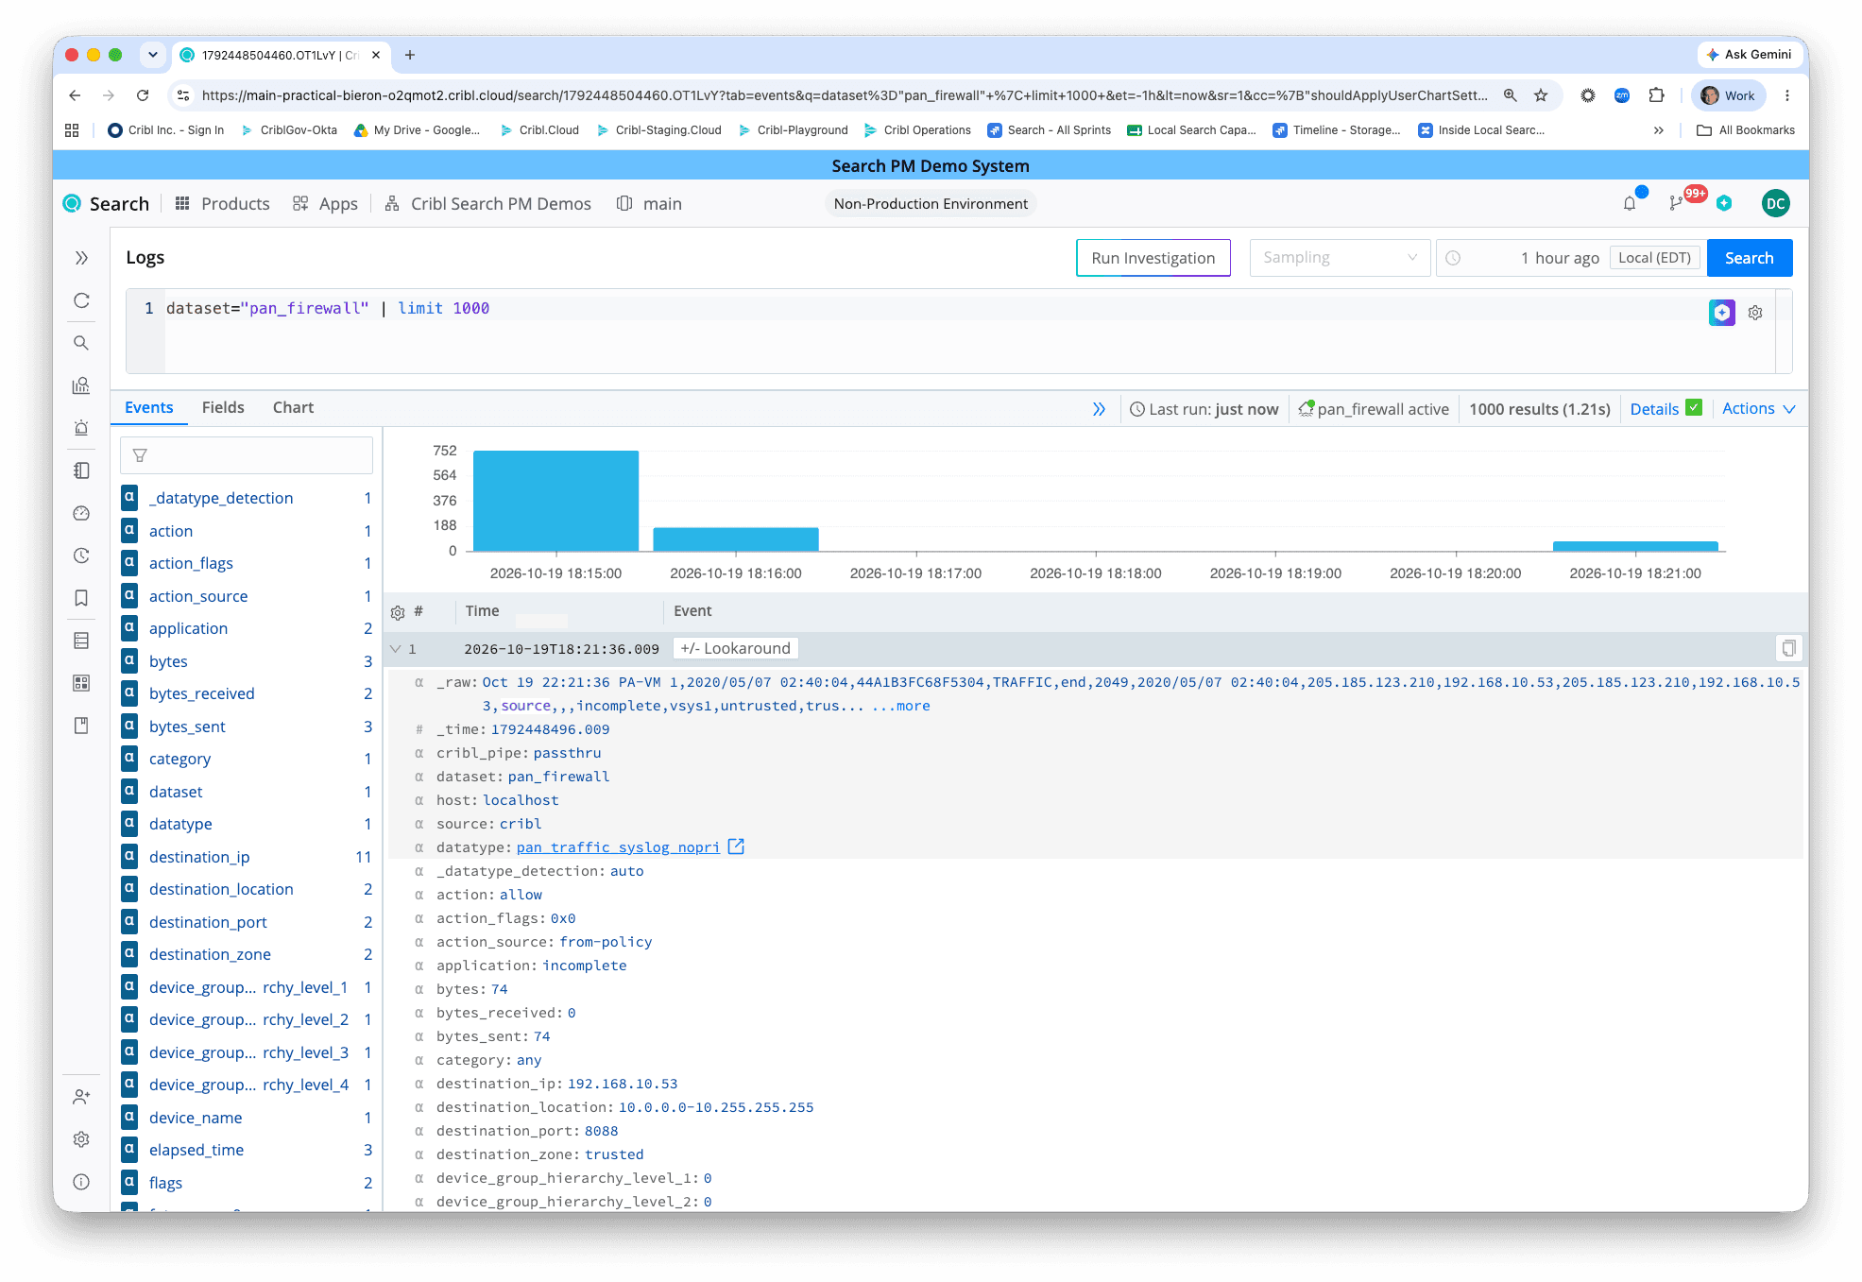
Task: Select the Events tab
Action: tap(149, 407)
